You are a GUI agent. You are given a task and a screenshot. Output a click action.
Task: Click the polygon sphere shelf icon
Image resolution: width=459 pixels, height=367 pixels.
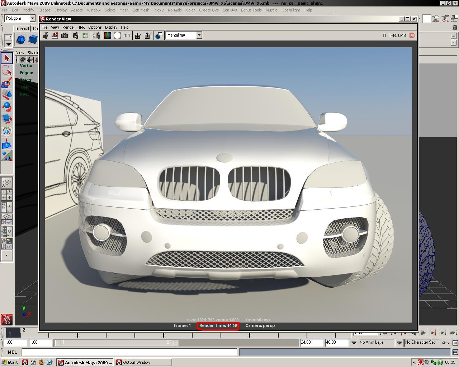(21, 39)
